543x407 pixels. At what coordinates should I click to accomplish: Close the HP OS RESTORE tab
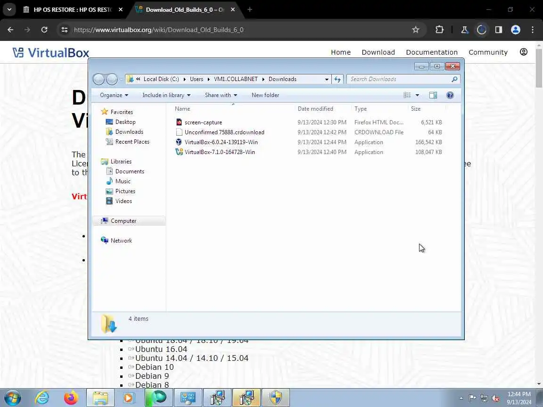(x=121, y=10)
